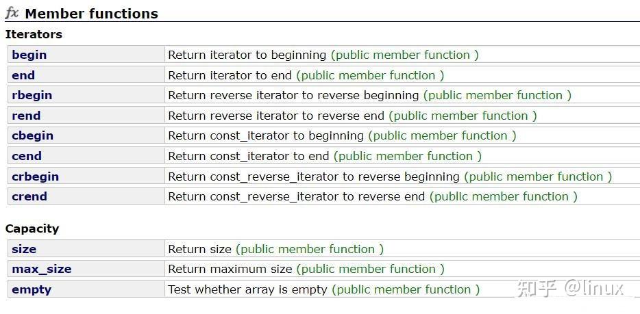This screenshot has height=314, width=640.
Task: Open the empty function reference
Action: click(x=32, y=289)
